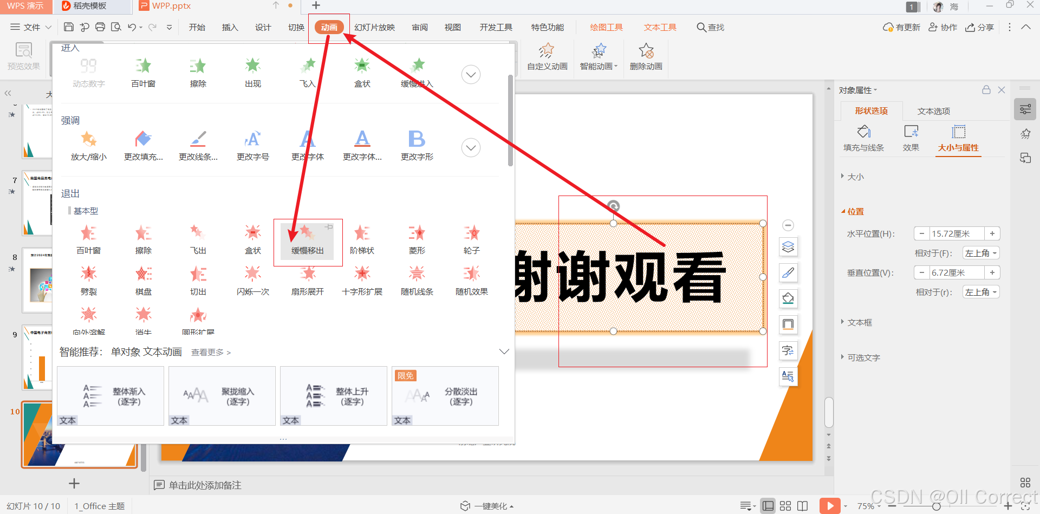Image resolution: width=1040 pixels, height=514 pixels.
Task: Switch to 填充与线条 sub-tab
Action: tap(863, 139)
